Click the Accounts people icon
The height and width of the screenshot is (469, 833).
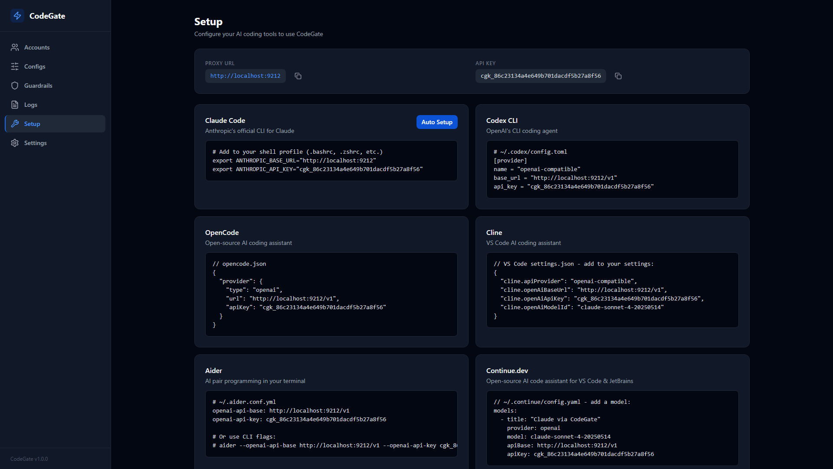(15, 47)
